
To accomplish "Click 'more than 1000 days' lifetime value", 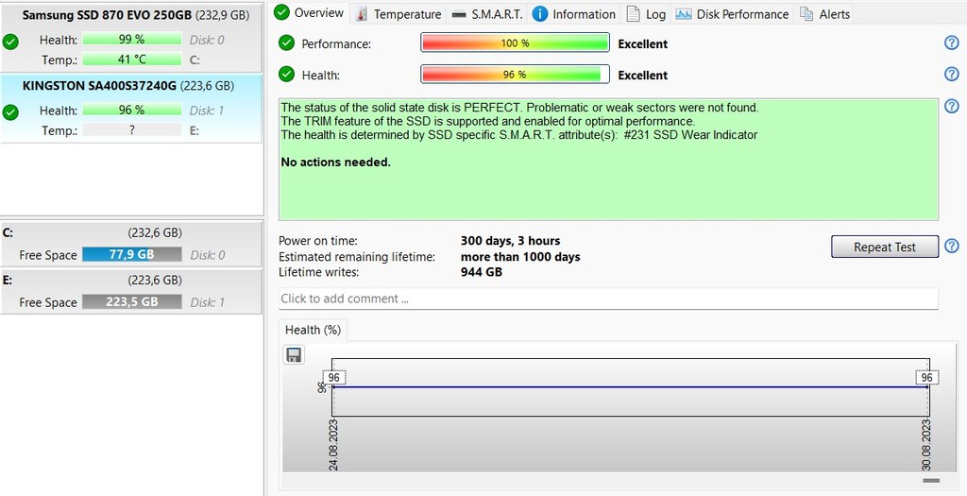I will (520, 257).
